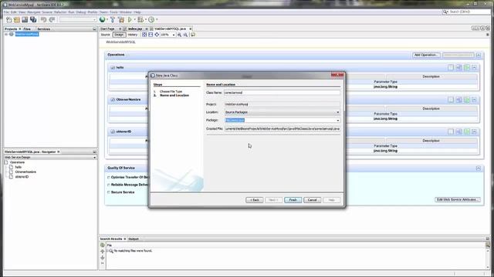
Task: Toggle Secure Service checkbox
Action: tap(109, 192)
